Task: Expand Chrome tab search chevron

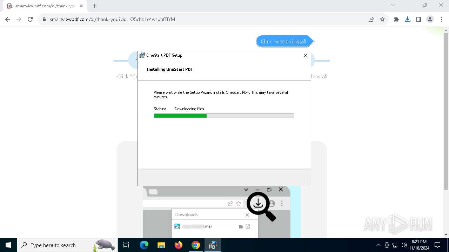Action: click(x=393, y=5)
